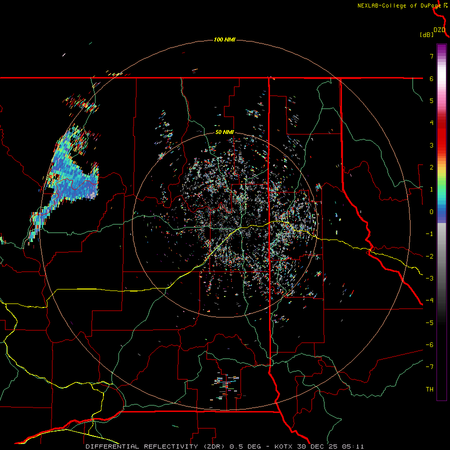This screenshot has width=450, height=450.
Task: Select the 0 dB scale label
Action: [x=431, y=212]
